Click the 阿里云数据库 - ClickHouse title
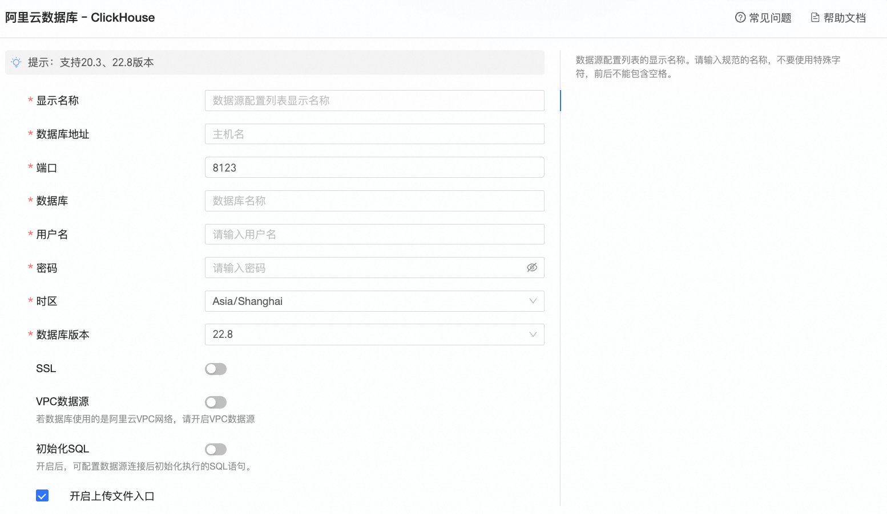 tap(80, 18)
